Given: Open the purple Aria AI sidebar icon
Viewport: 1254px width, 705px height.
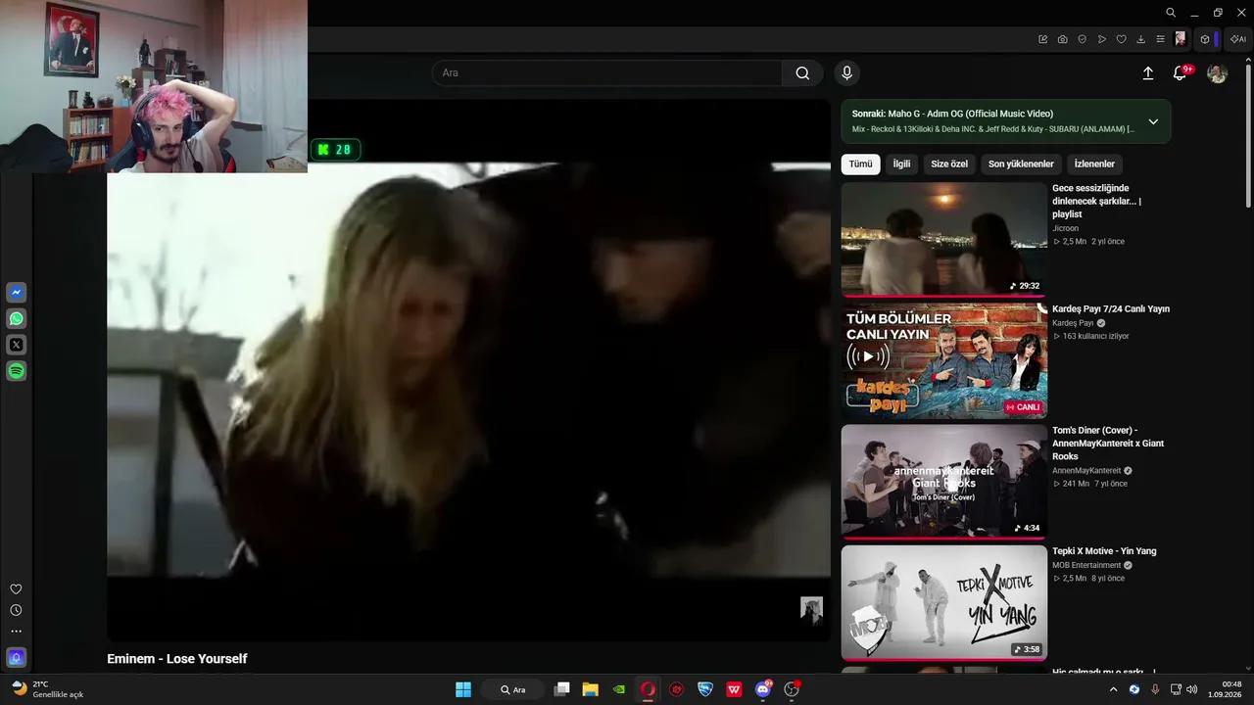Looking at the screenshot, I should 16,657.
